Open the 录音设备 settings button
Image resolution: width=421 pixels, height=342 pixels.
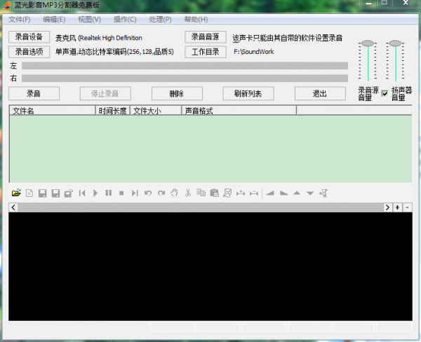[x=29, y=37]
